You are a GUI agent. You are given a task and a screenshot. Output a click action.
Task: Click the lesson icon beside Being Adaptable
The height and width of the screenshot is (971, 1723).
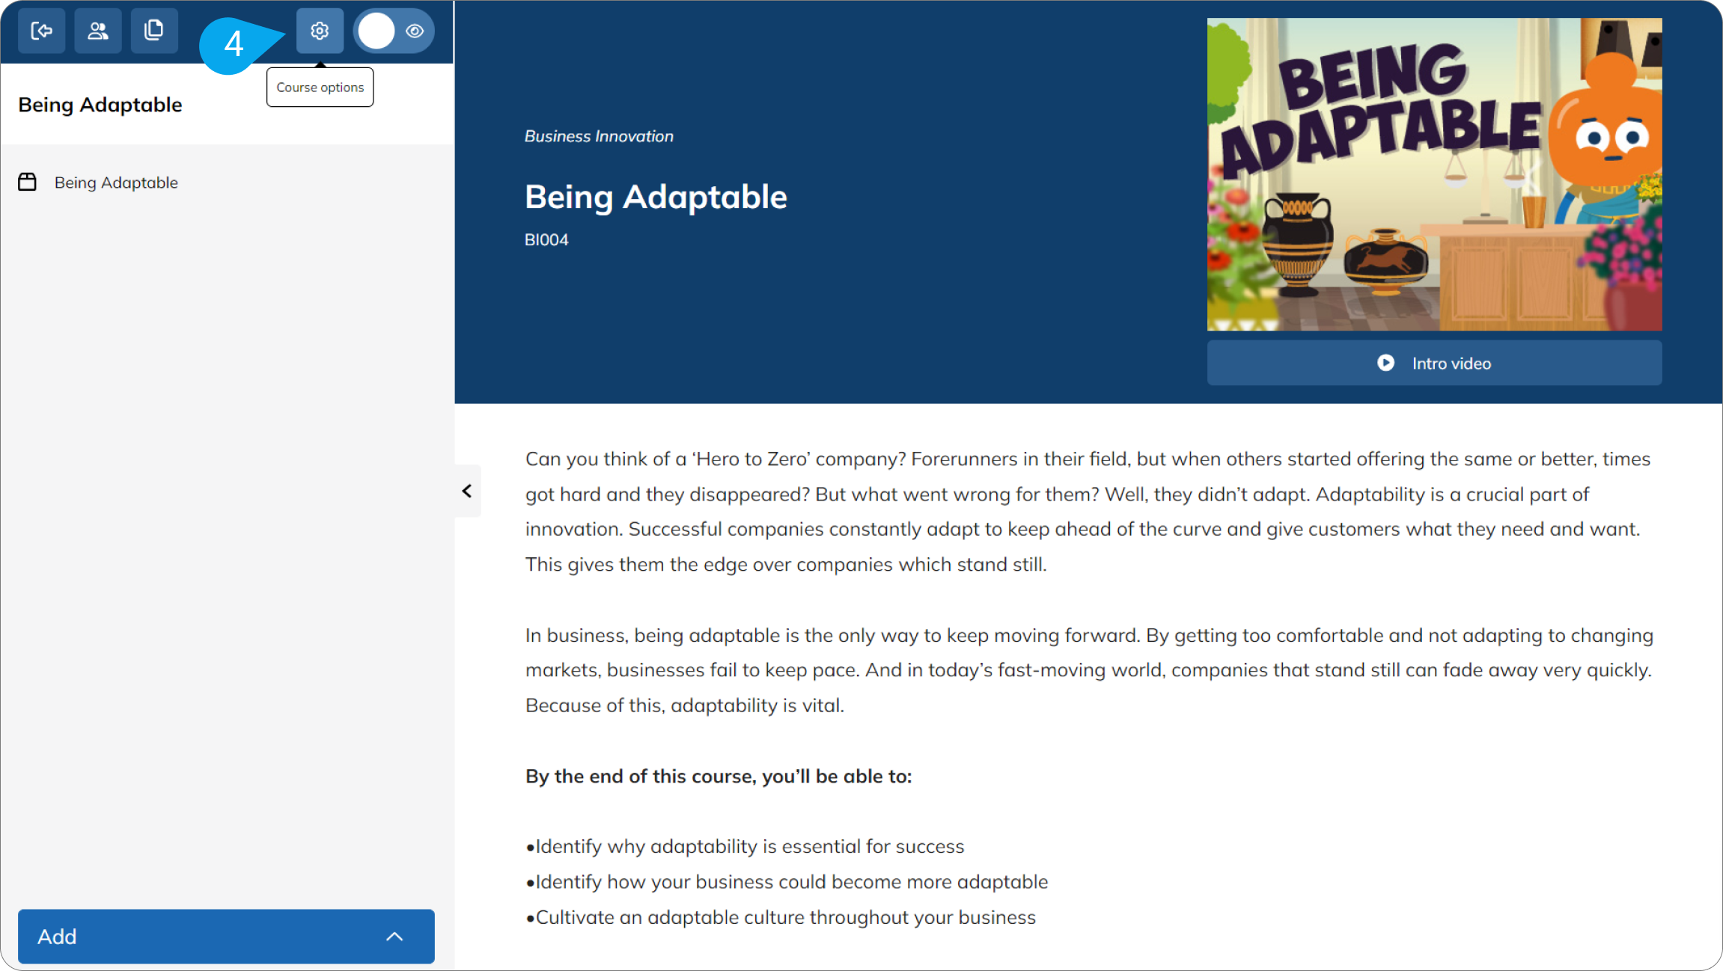(x=28, y=182)
